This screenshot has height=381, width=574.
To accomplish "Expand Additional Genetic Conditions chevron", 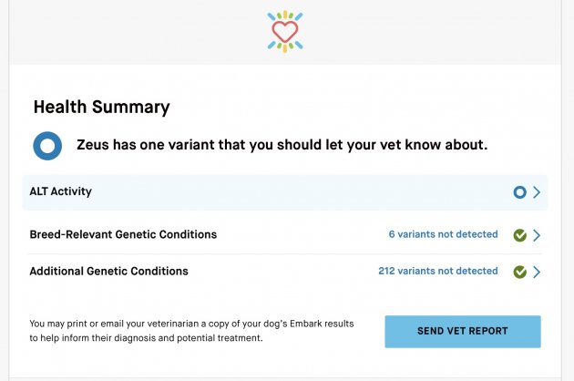I will click(x=537, y=272).
